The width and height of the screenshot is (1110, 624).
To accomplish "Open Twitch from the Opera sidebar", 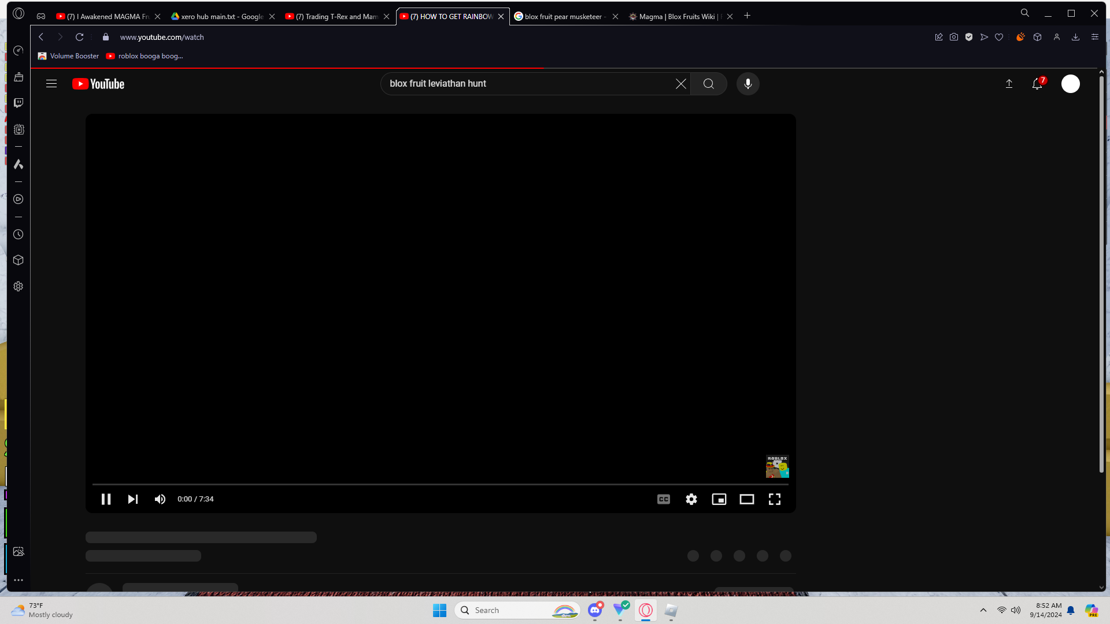I will [x=18, y=103].
